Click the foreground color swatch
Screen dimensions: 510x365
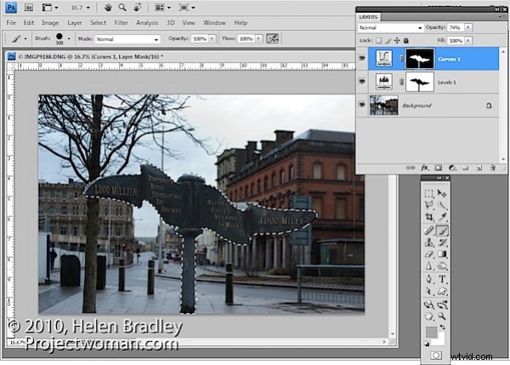point(431,332)
